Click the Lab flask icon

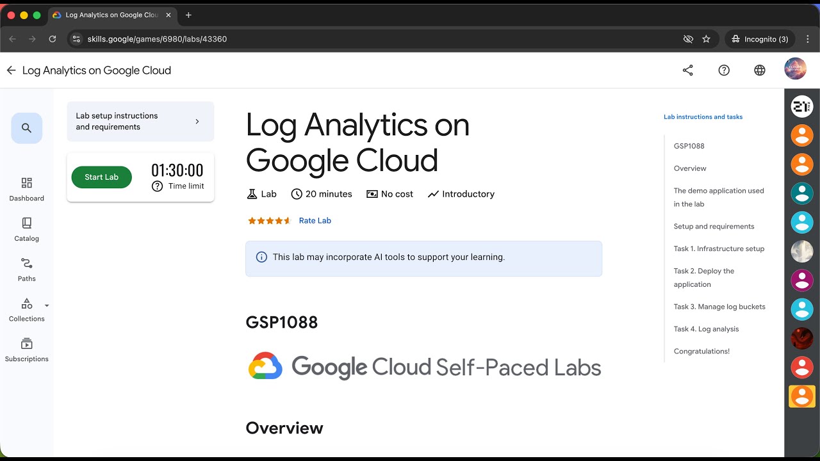click(x=252, y=194)
